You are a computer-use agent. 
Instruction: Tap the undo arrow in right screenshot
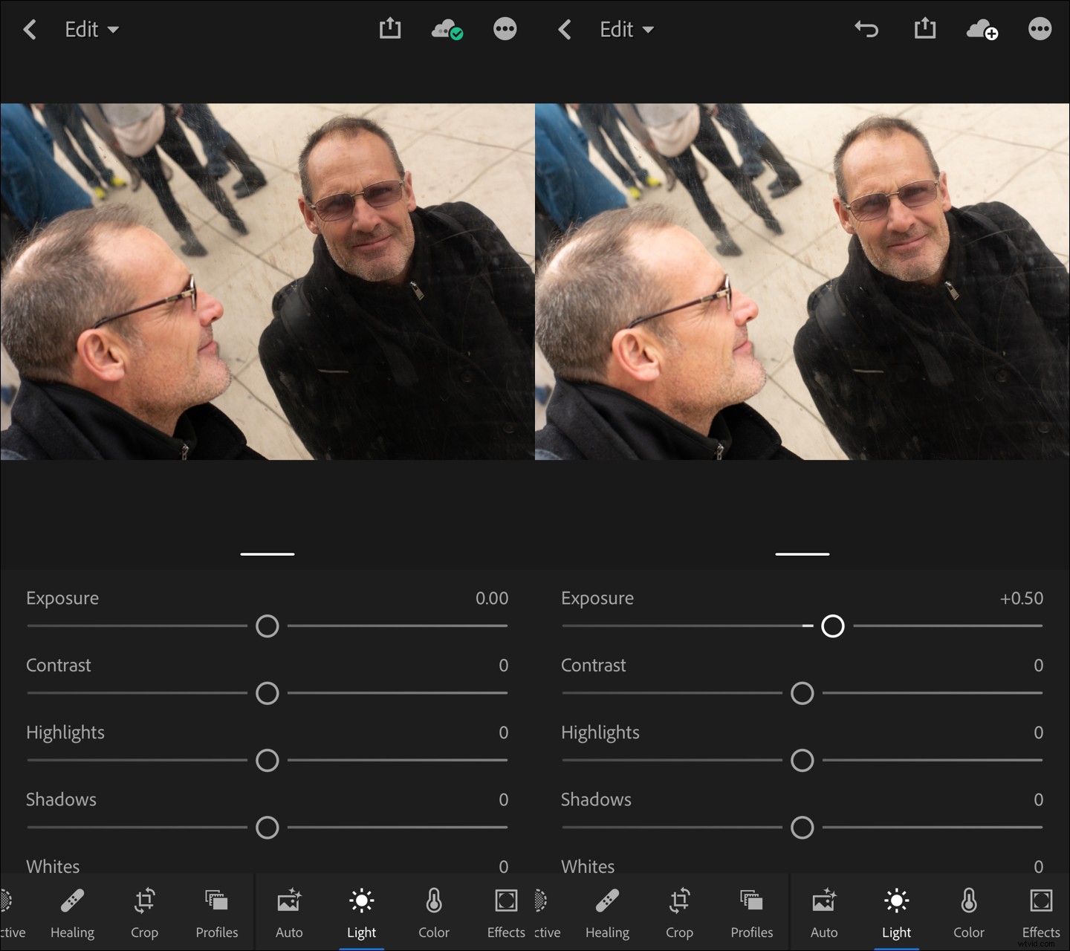[x=866, y=29]
